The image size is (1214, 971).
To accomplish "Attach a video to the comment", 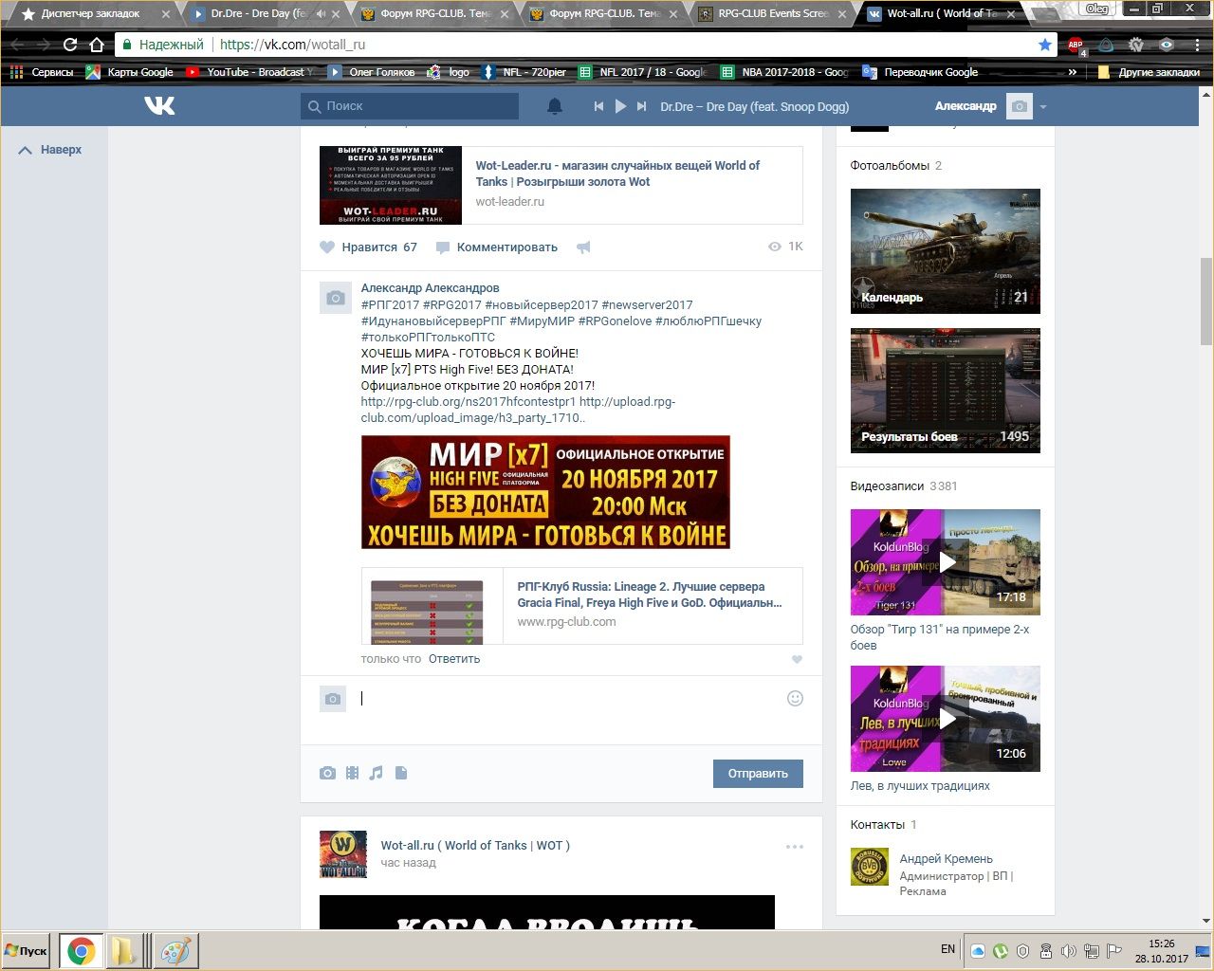I will point(352,774).
